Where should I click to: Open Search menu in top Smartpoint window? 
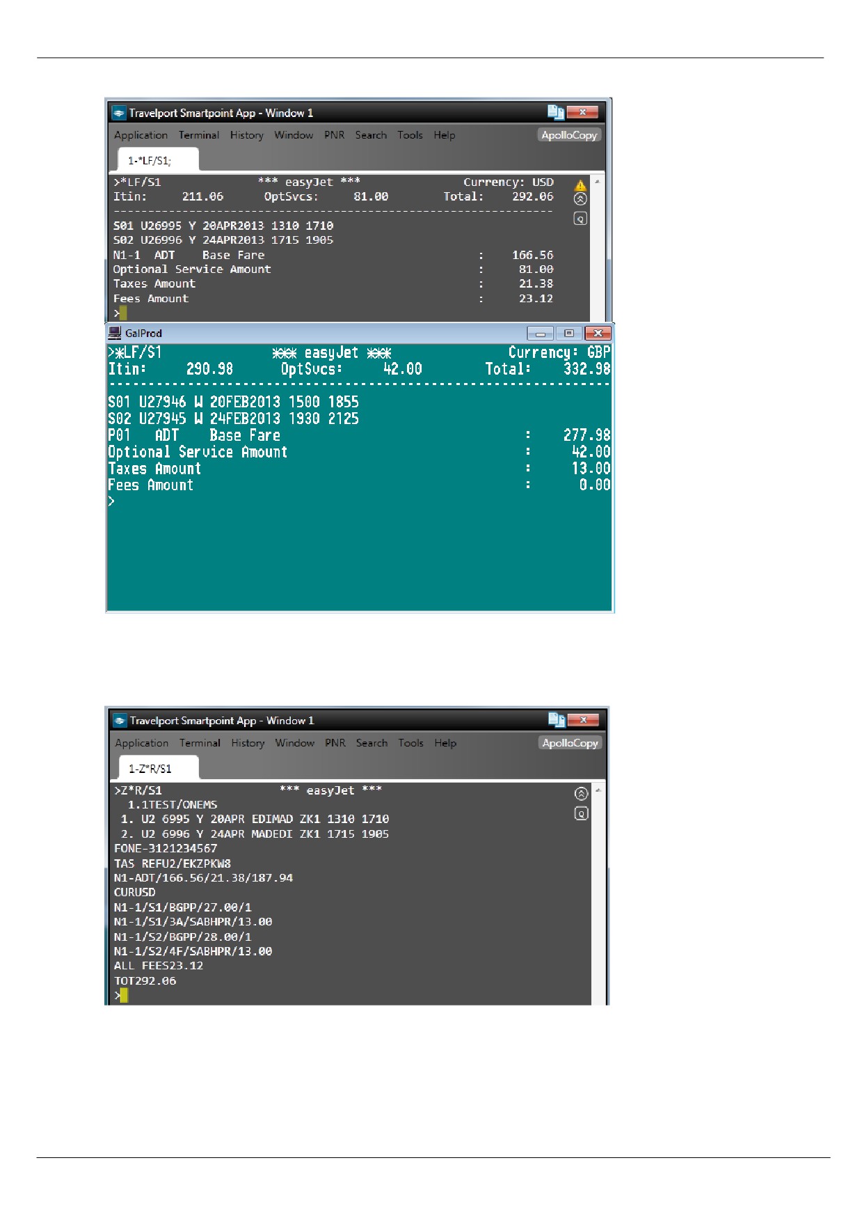[x=371, y=135]
